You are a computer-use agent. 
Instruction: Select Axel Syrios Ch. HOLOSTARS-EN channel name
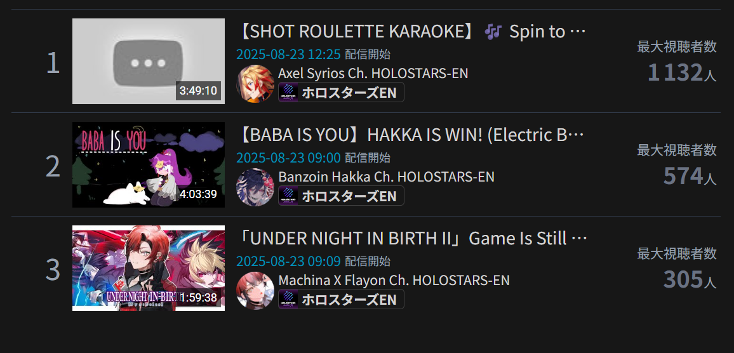373,73
